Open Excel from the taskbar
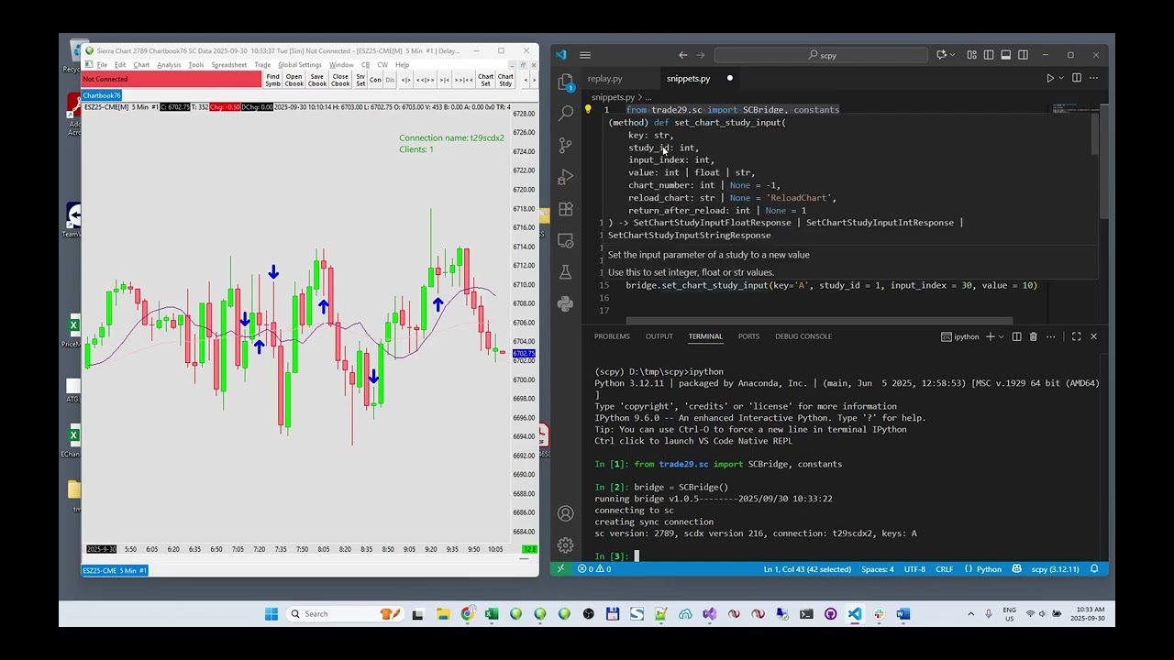 [x=492, y=614]
